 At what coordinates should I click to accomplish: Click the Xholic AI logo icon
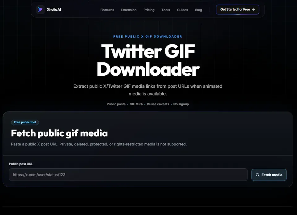tap(40, 10)
